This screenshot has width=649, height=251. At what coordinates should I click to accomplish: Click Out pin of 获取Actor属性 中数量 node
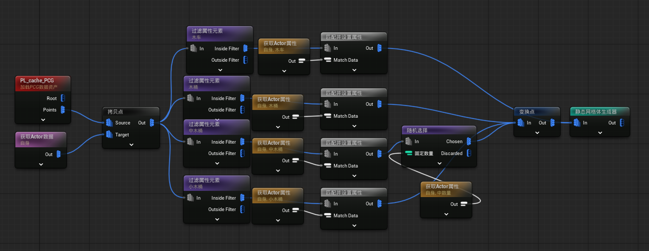click(x=463, y=204)
